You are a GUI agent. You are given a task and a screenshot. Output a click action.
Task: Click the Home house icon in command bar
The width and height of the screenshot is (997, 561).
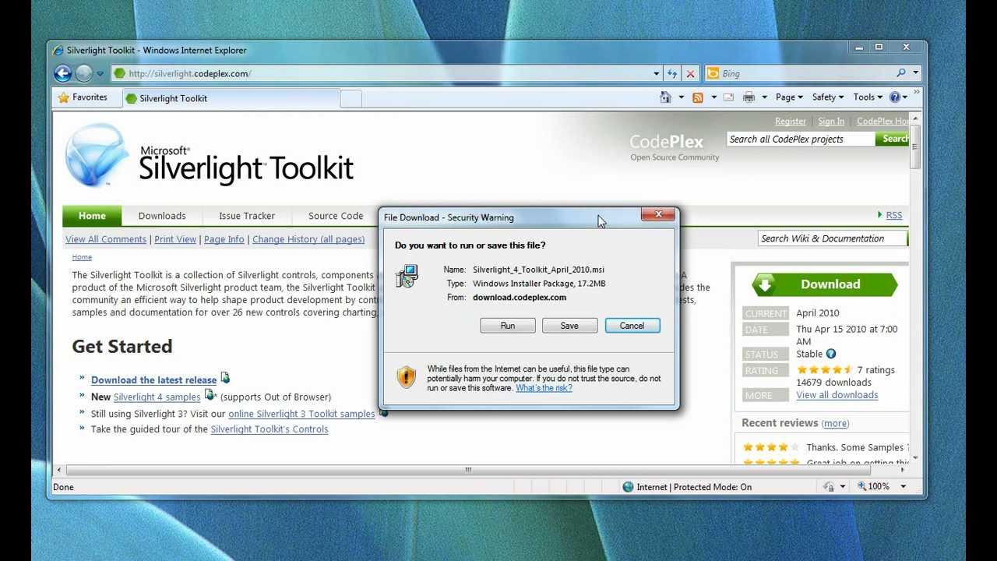tap(665, 97)
